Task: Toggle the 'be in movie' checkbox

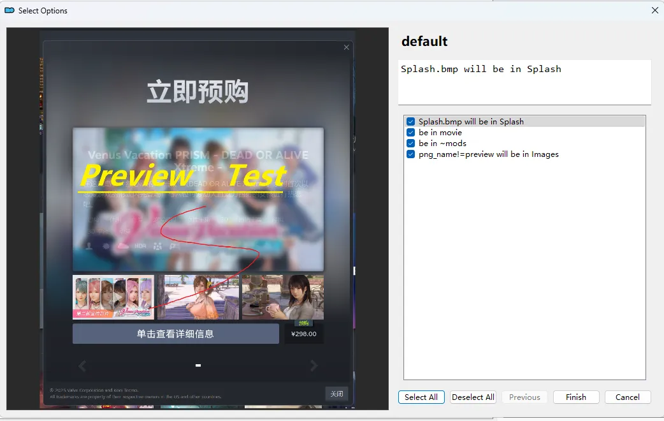Action: 411,133
